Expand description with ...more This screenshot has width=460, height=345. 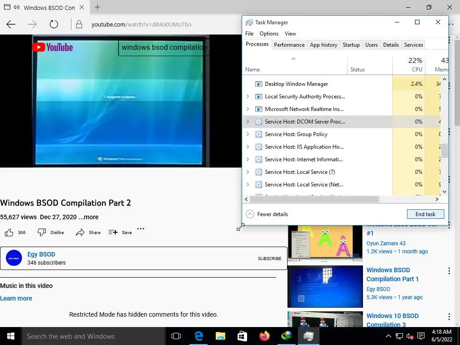coord(88,217)
